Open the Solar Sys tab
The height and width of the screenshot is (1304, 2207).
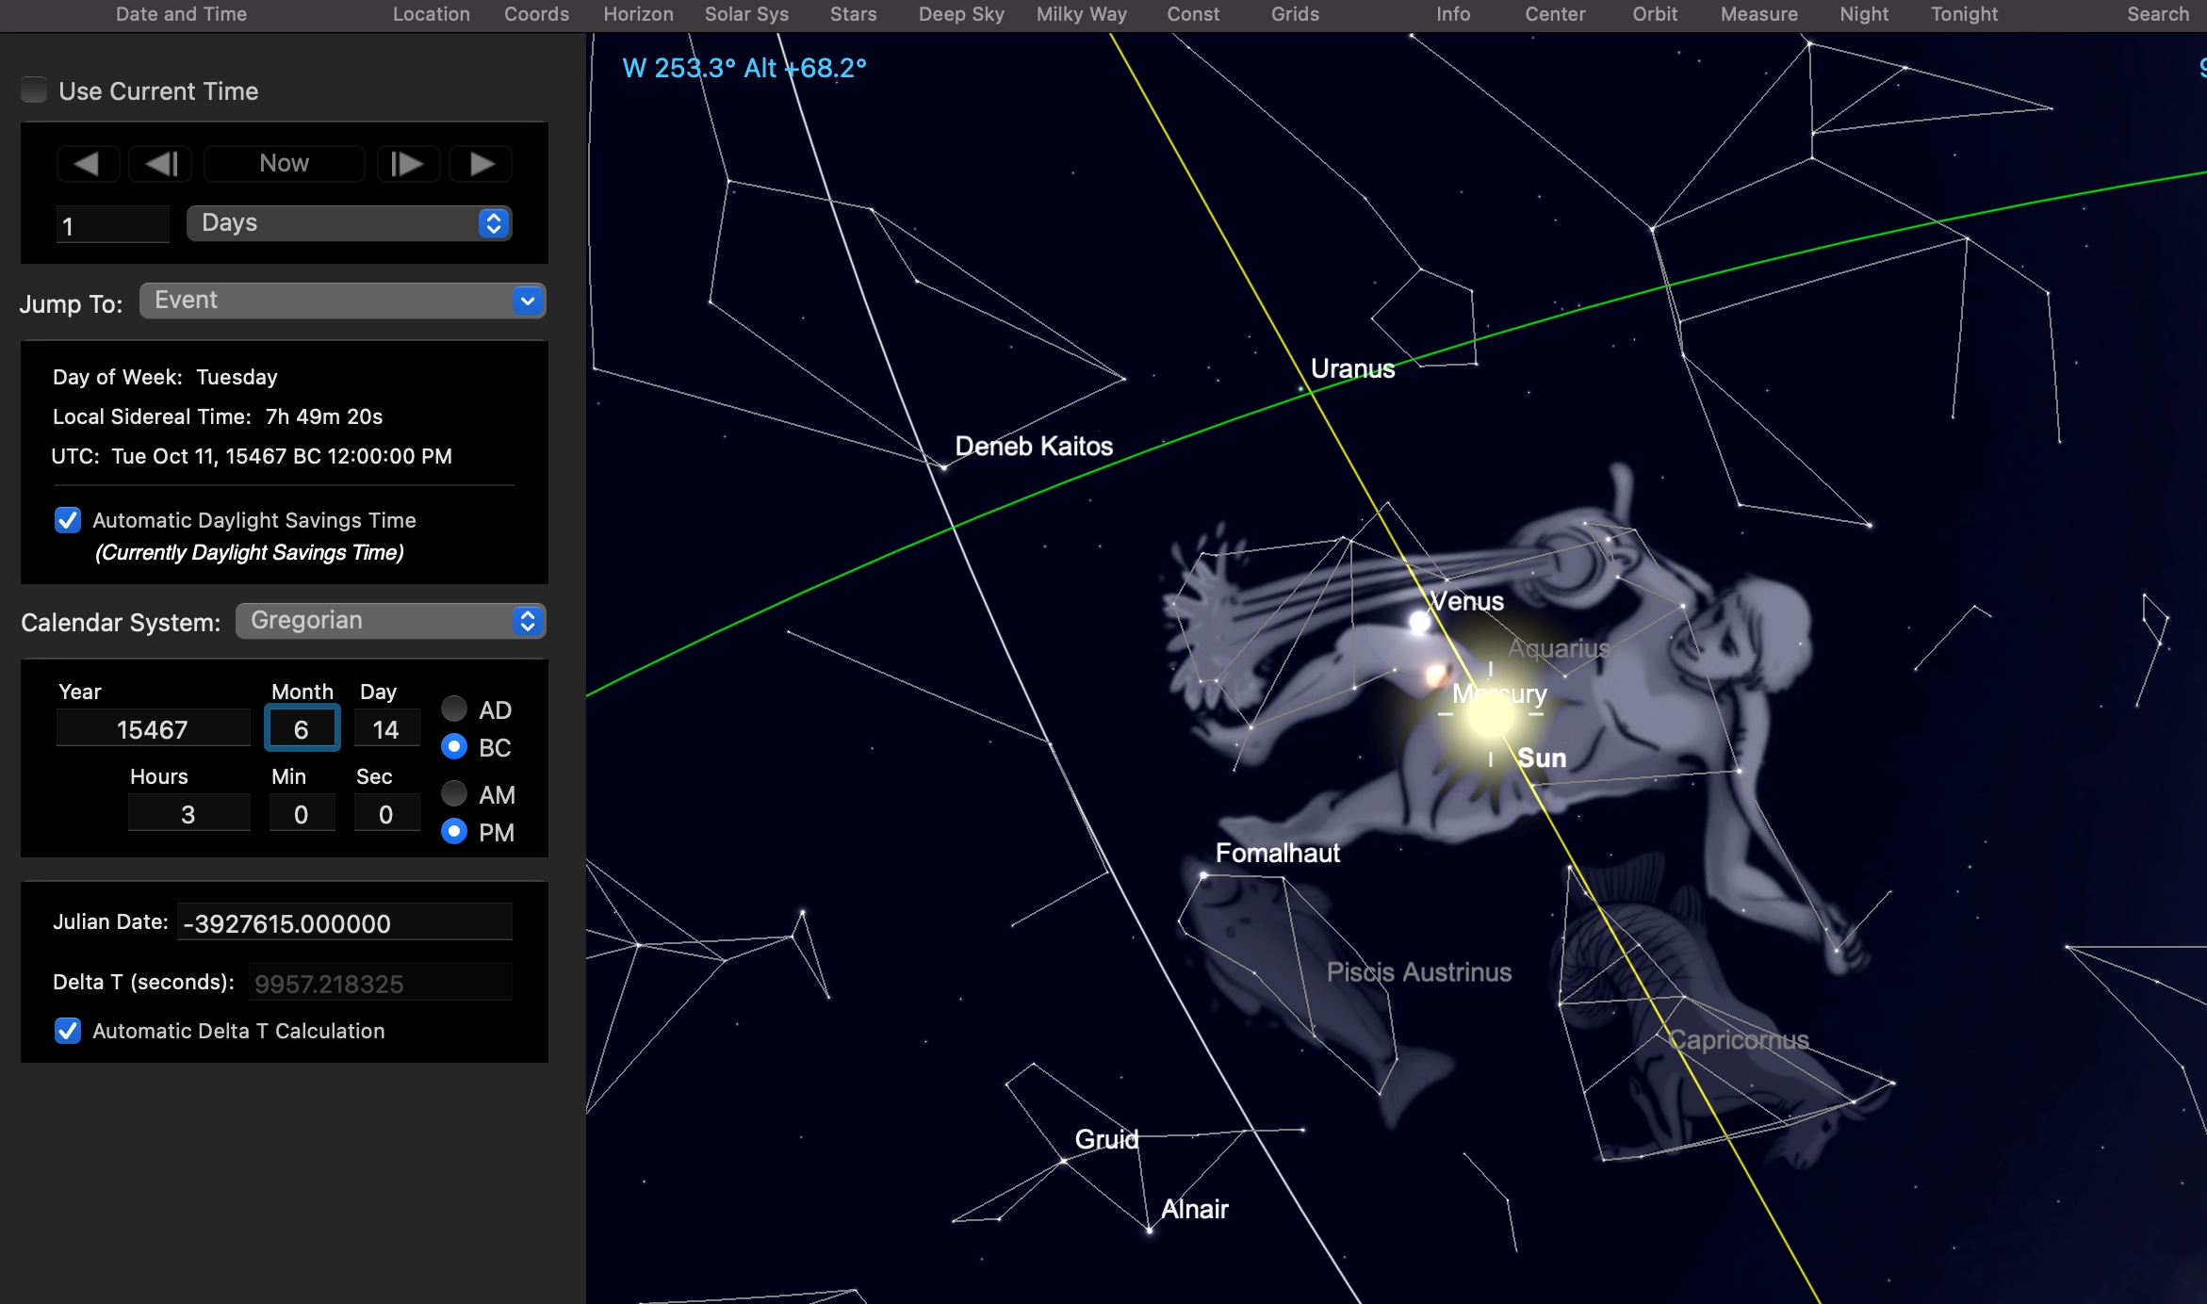tap(746, 14)
